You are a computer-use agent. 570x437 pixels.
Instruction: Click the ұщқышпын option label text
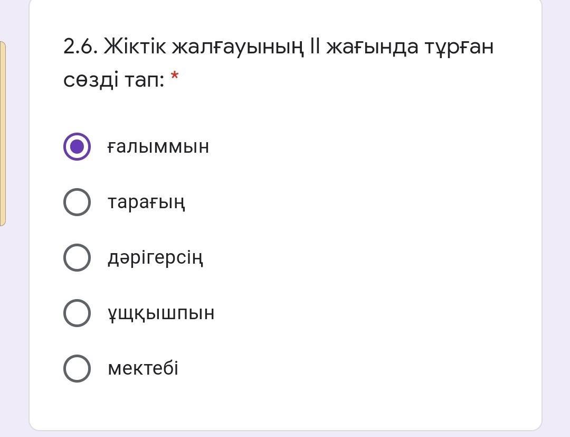[x=161, y=313]
